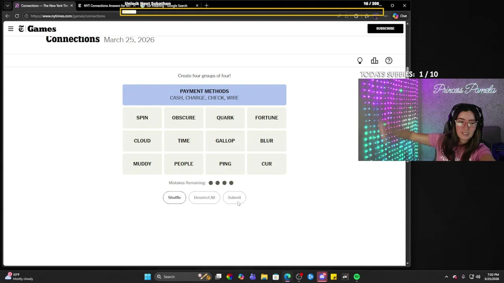Close the Connections New York Times tab
This screenshot has height=283, width=504.
click(x=71, y=6)
